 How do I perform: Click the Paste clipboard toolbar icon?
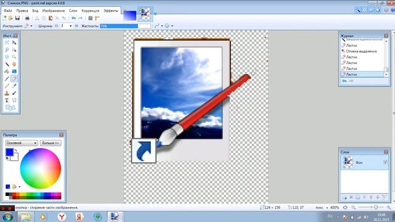coord(51,18)
